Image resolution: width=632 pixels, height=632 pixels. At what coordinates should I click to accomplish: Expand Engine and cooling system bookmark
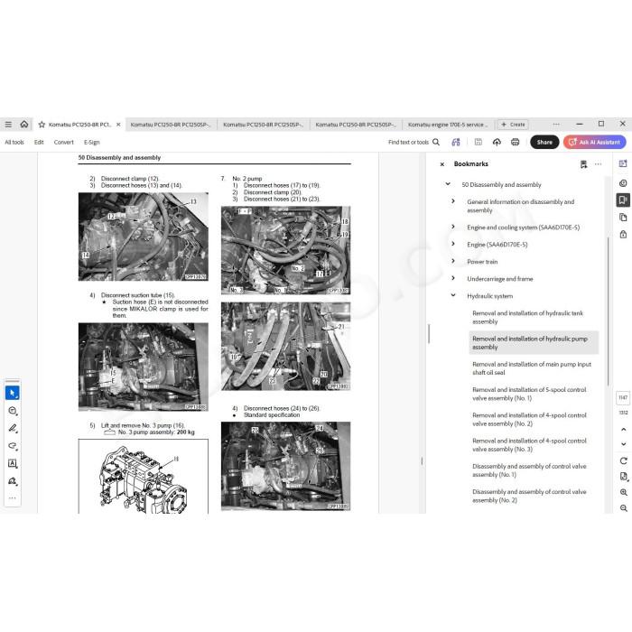coord(453,227)
